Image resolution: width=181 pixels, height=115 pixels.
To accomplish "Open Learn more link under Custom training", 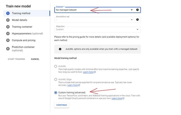I will (117, 98).
